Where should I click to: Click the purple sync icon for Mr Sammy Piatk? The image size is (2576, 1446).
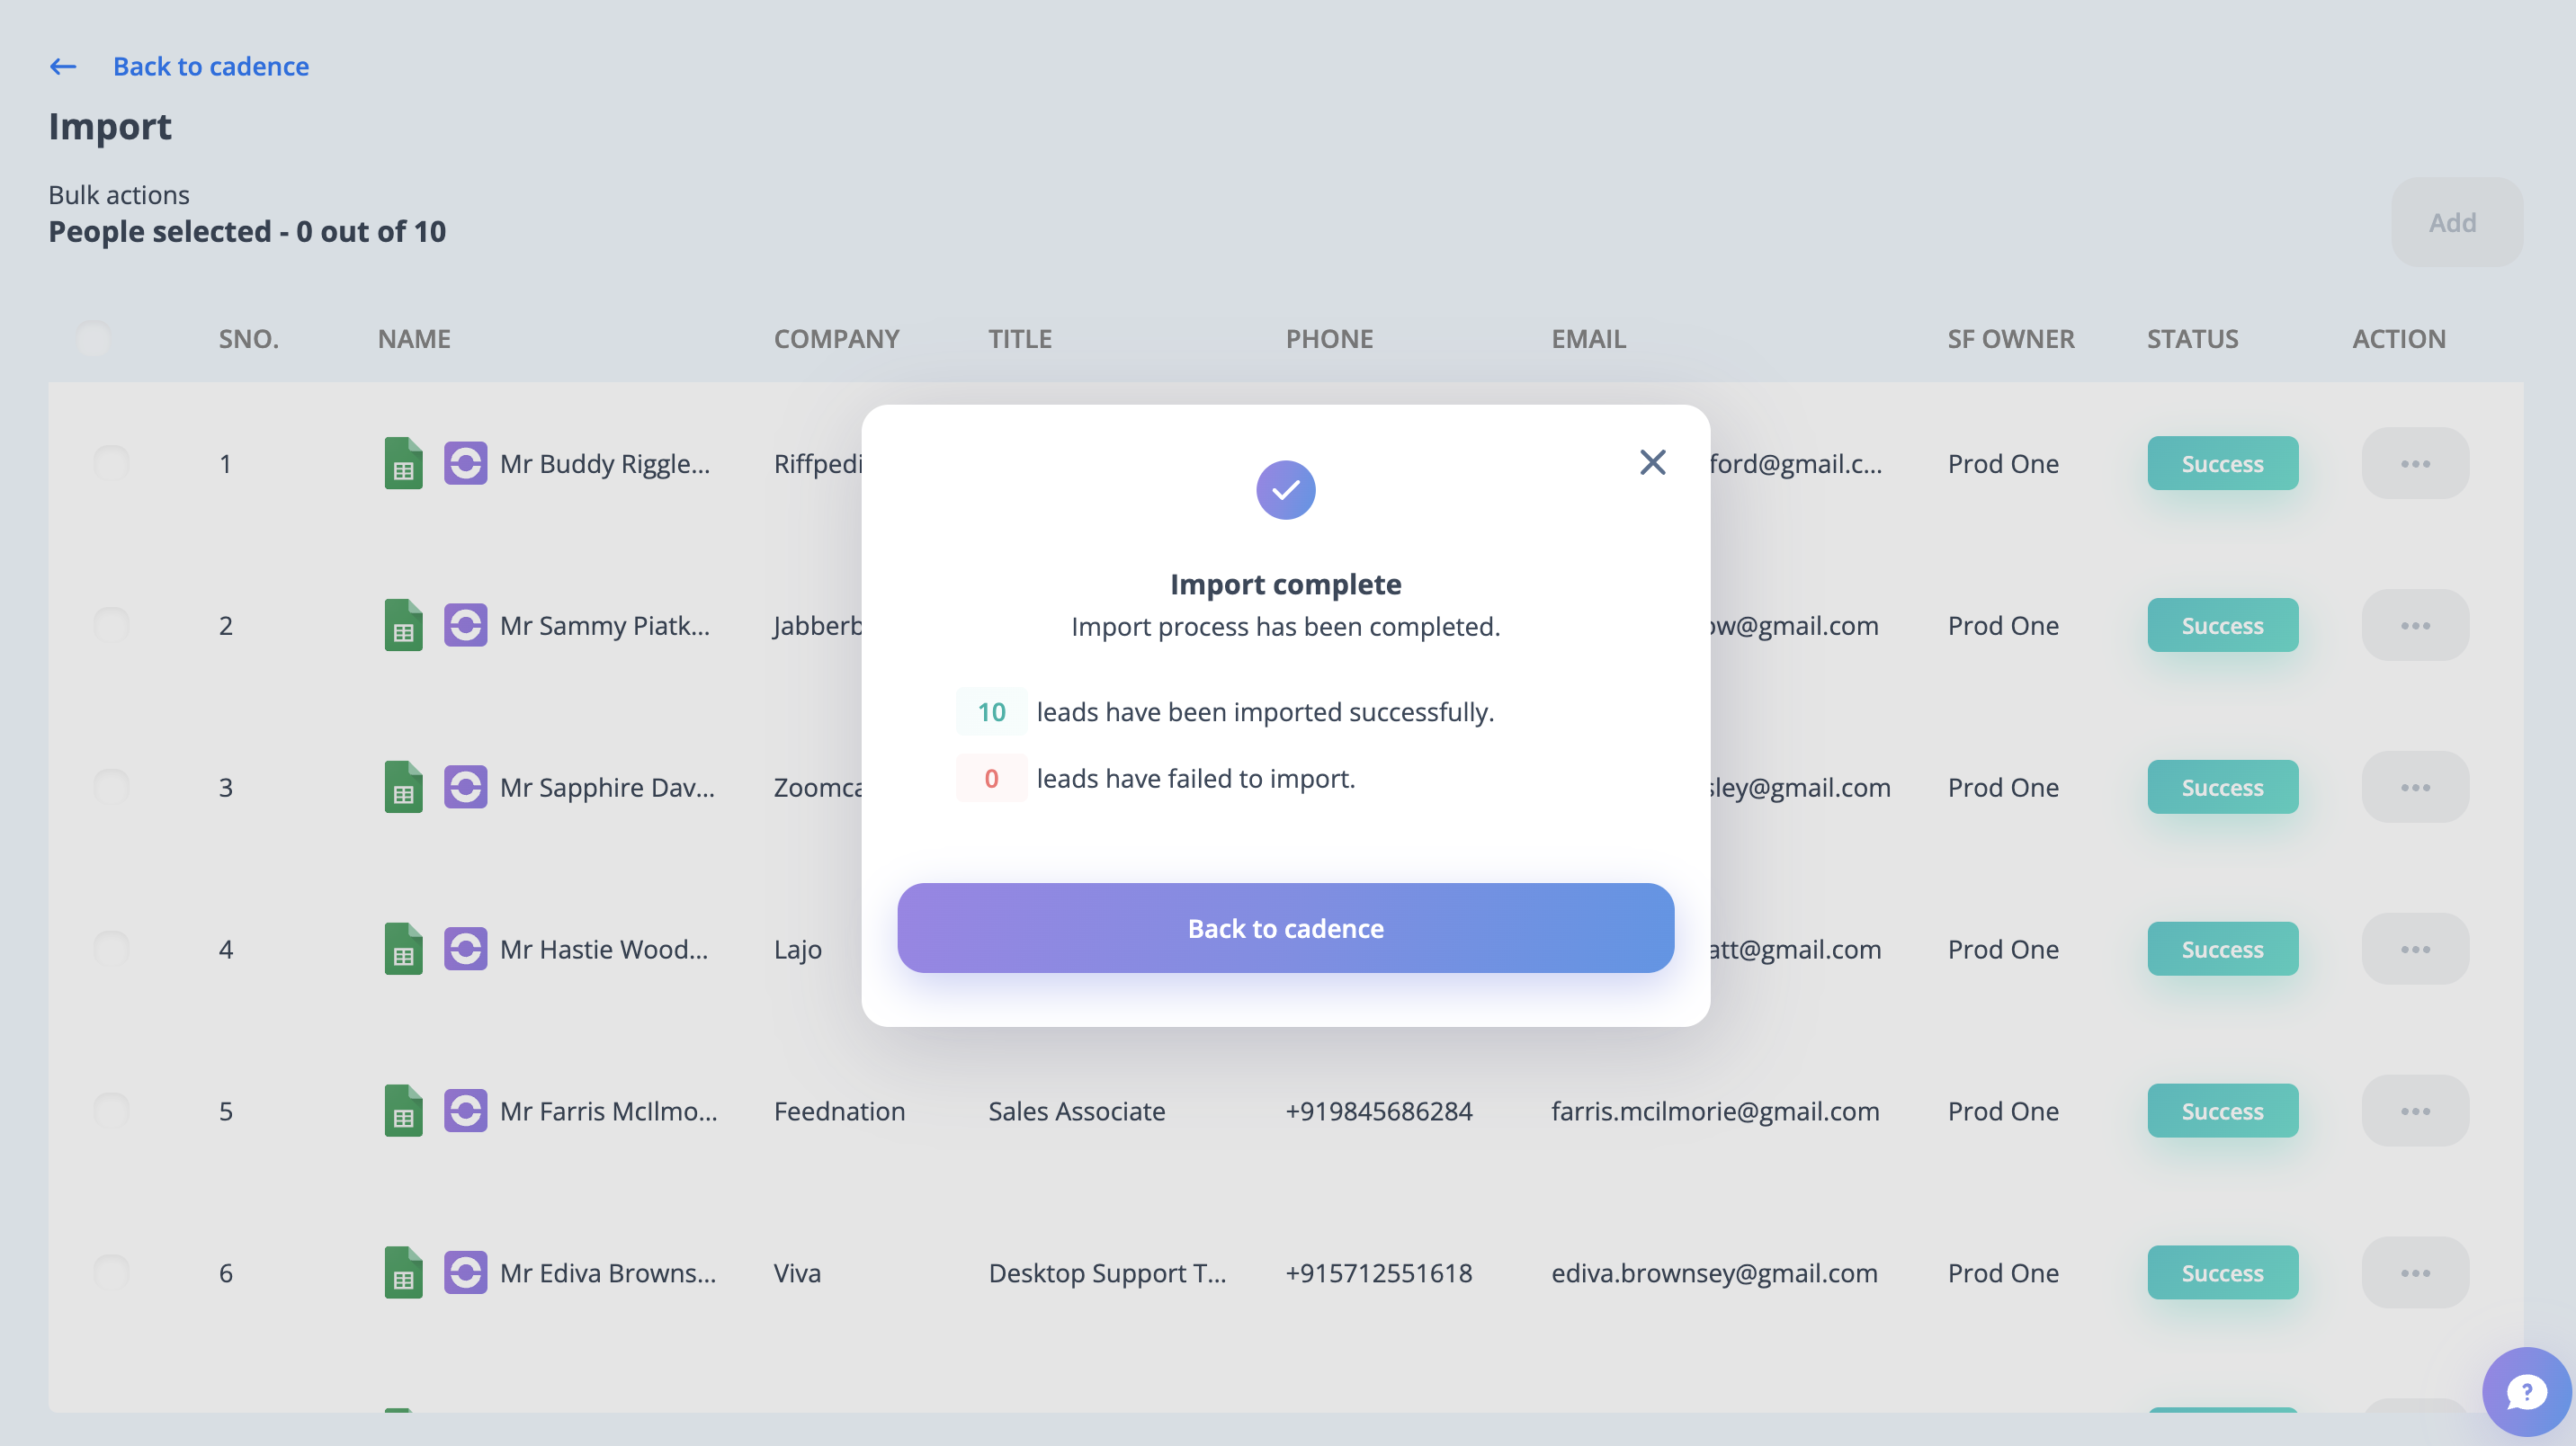pos(465,625)
